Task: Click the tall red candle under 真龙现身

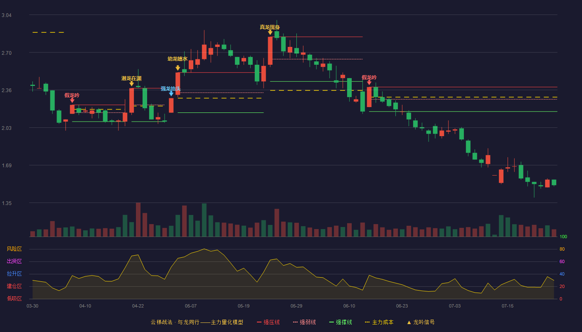Action: point(270,51)
